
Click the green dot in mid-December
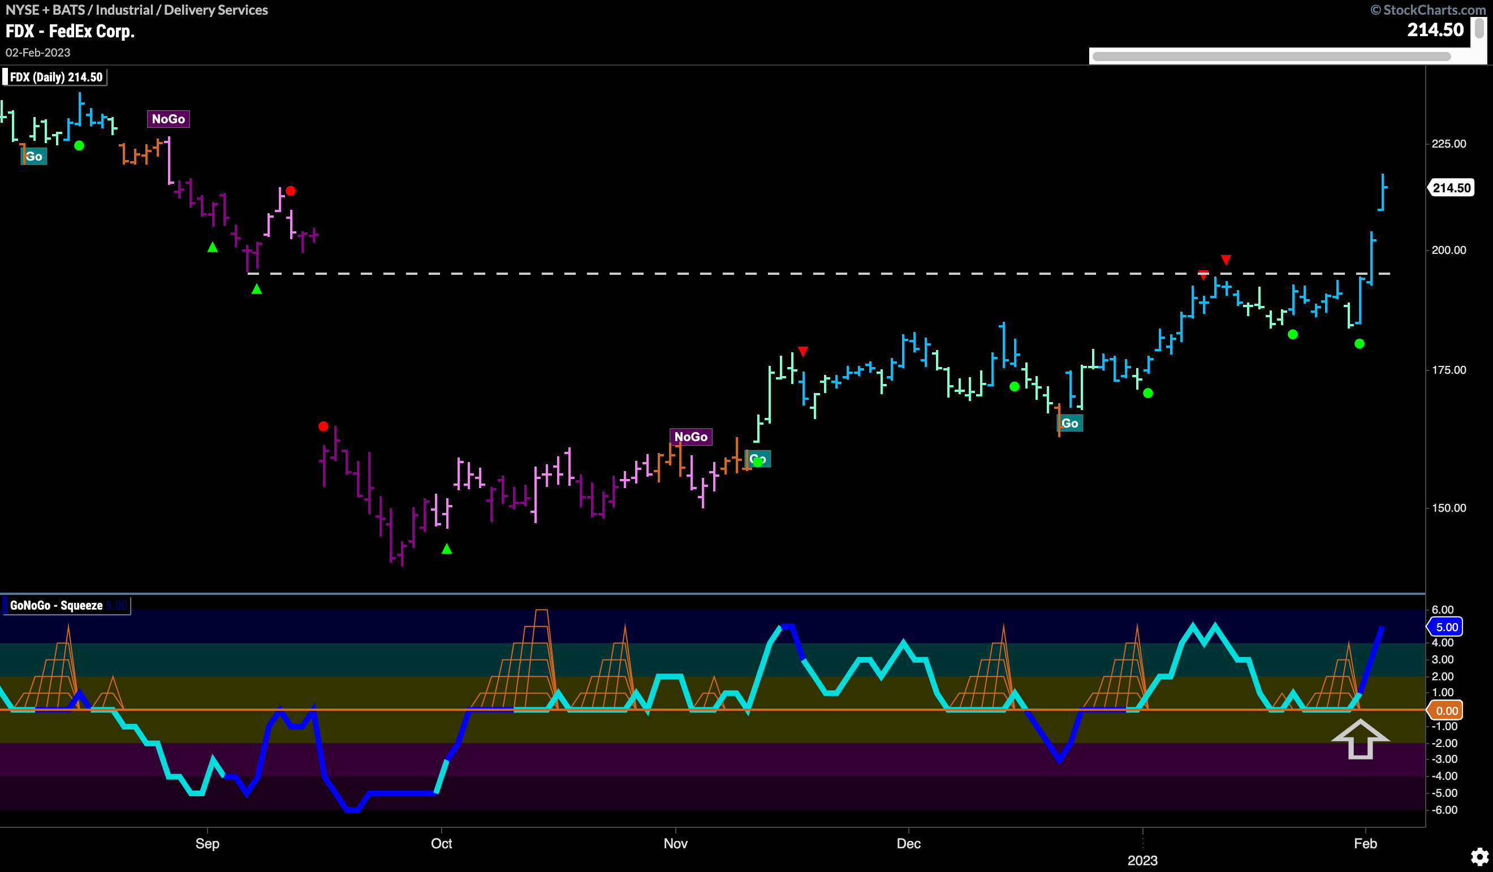coord(1015,386)
